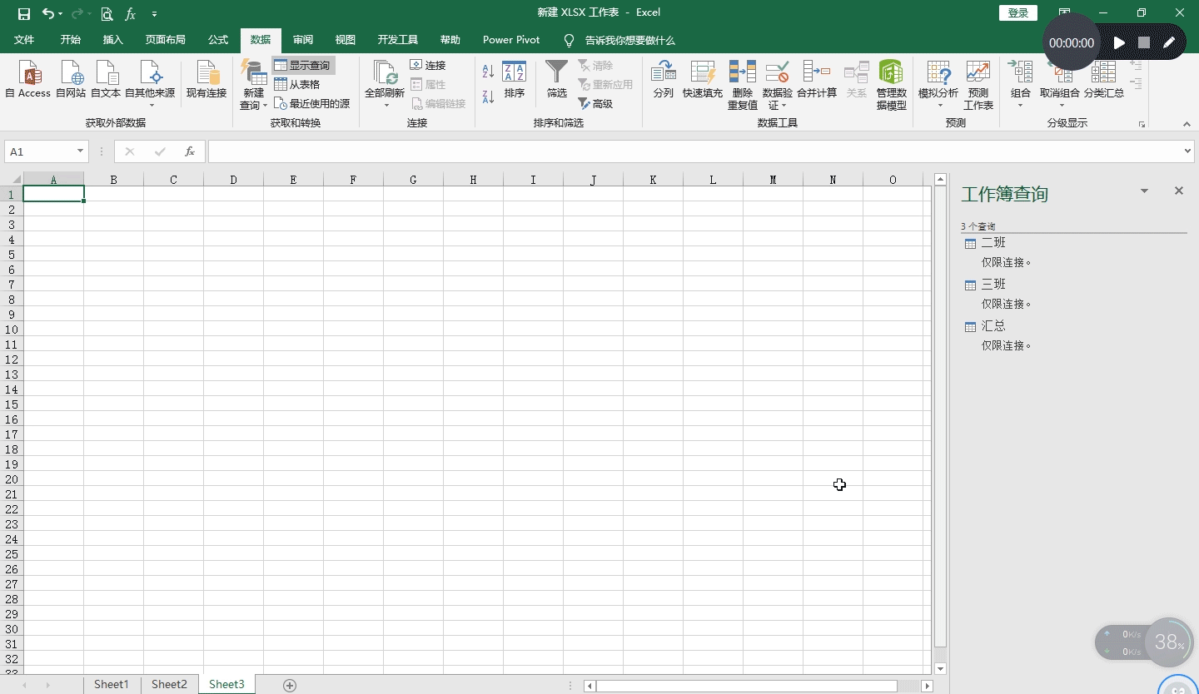Click the 分列 text-to-columns icon
The height and width of the screenshot is (694, 1199).
(x=663, y=73)
